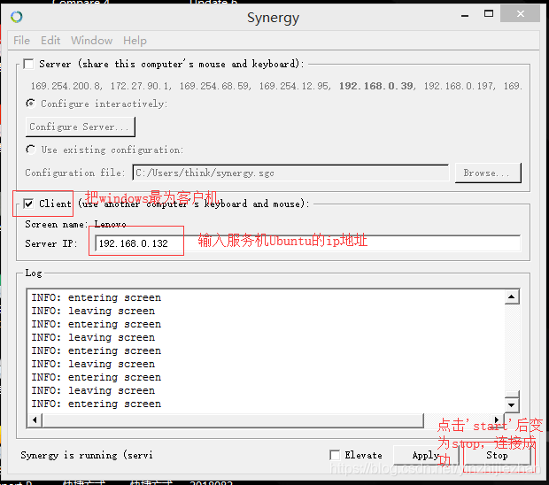549x485 pixels.
Task: Maximize the Synergy window
Action: click(x=489, y=14)
